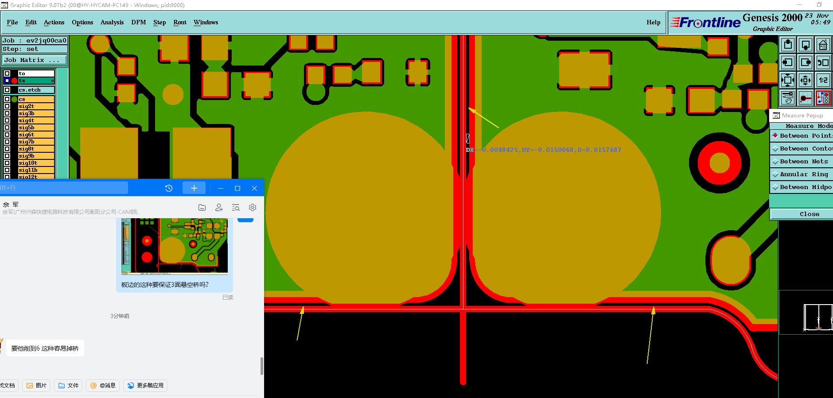
Task: Close the Measure Popup
Action: tap(802, 214)
